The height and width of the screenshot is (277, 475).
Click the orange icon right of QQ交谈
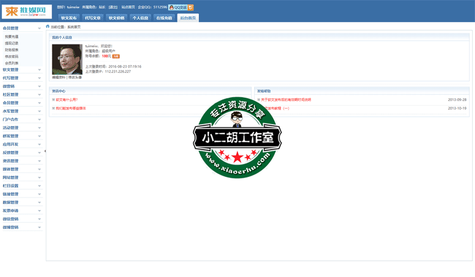point(191,7)
